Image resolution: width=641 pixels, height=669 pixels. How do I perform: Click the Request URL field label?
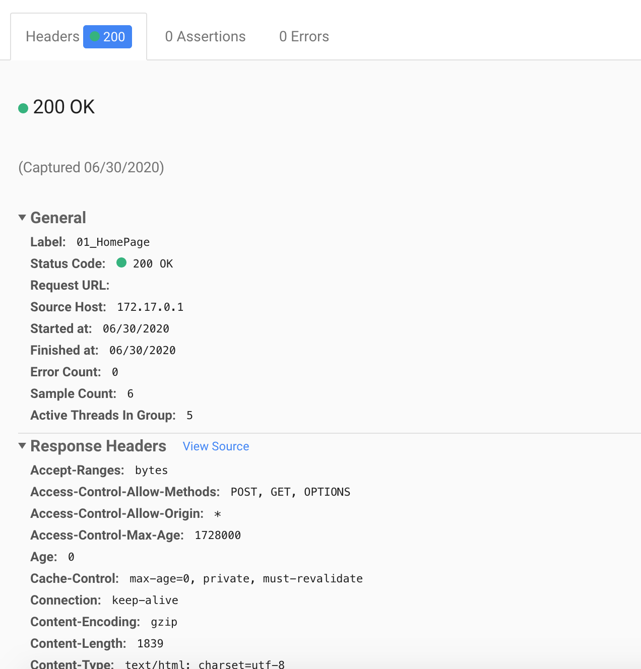pyautogui.click(x=70, y=285)
